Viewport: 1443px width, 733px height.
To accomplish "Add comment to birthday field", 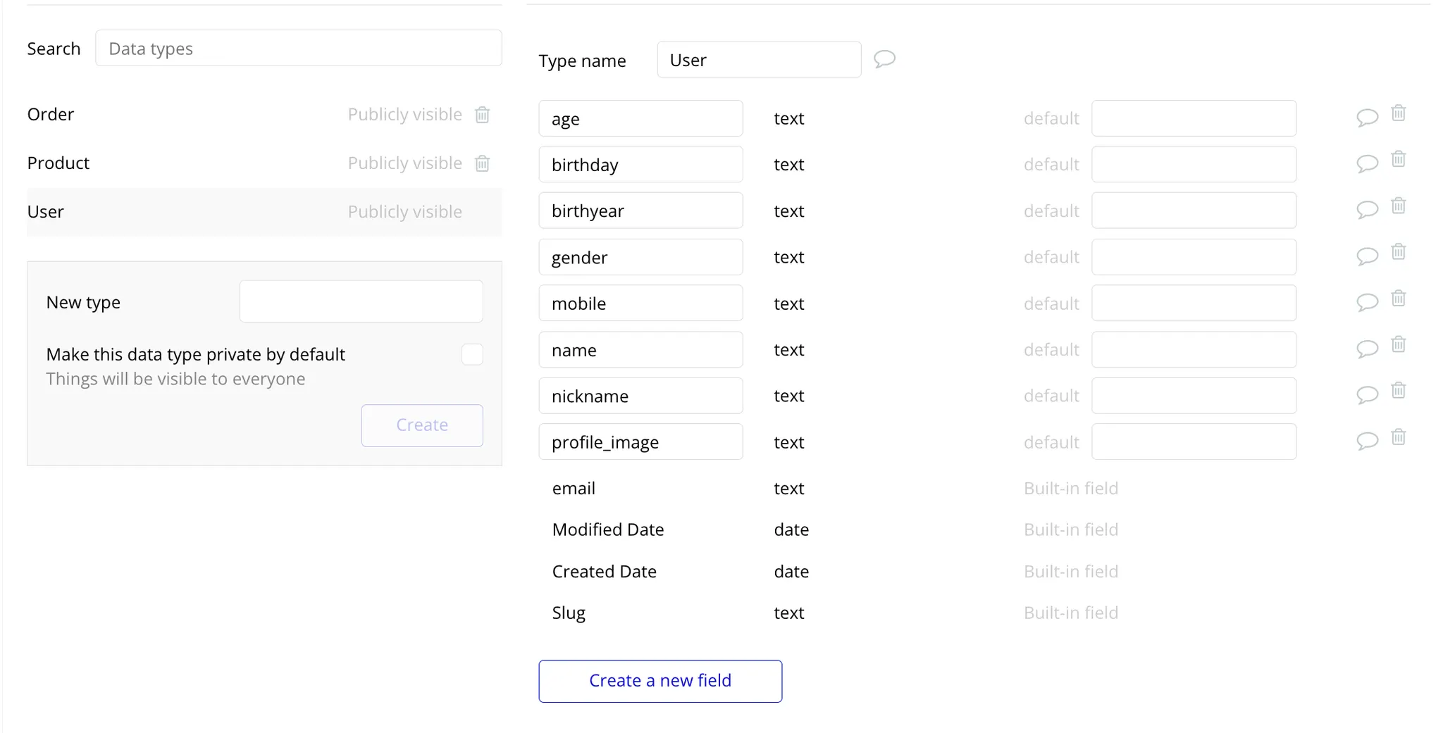I will coord(1367,164).
